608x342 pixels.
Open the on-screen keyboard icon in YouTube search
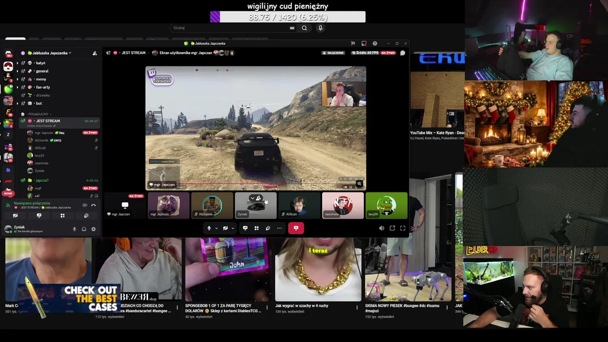[x=292, y=28]
